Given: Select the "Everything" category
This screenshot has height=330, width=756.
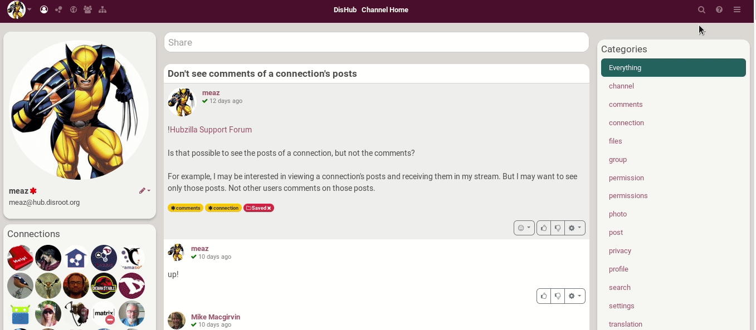Looking at the screenshot, I should tap(673, 68).
